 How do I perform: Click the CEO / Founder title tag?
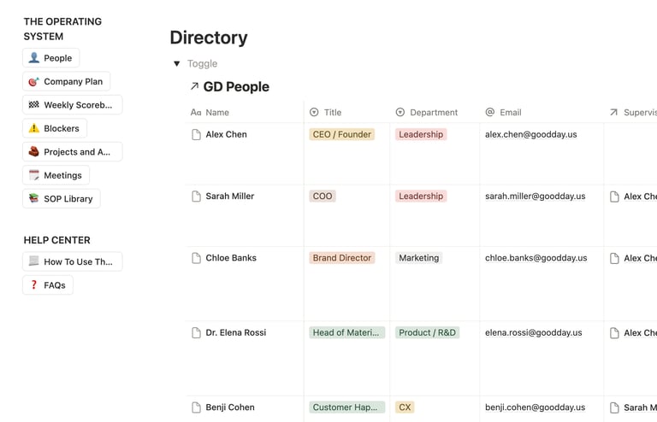341,134
